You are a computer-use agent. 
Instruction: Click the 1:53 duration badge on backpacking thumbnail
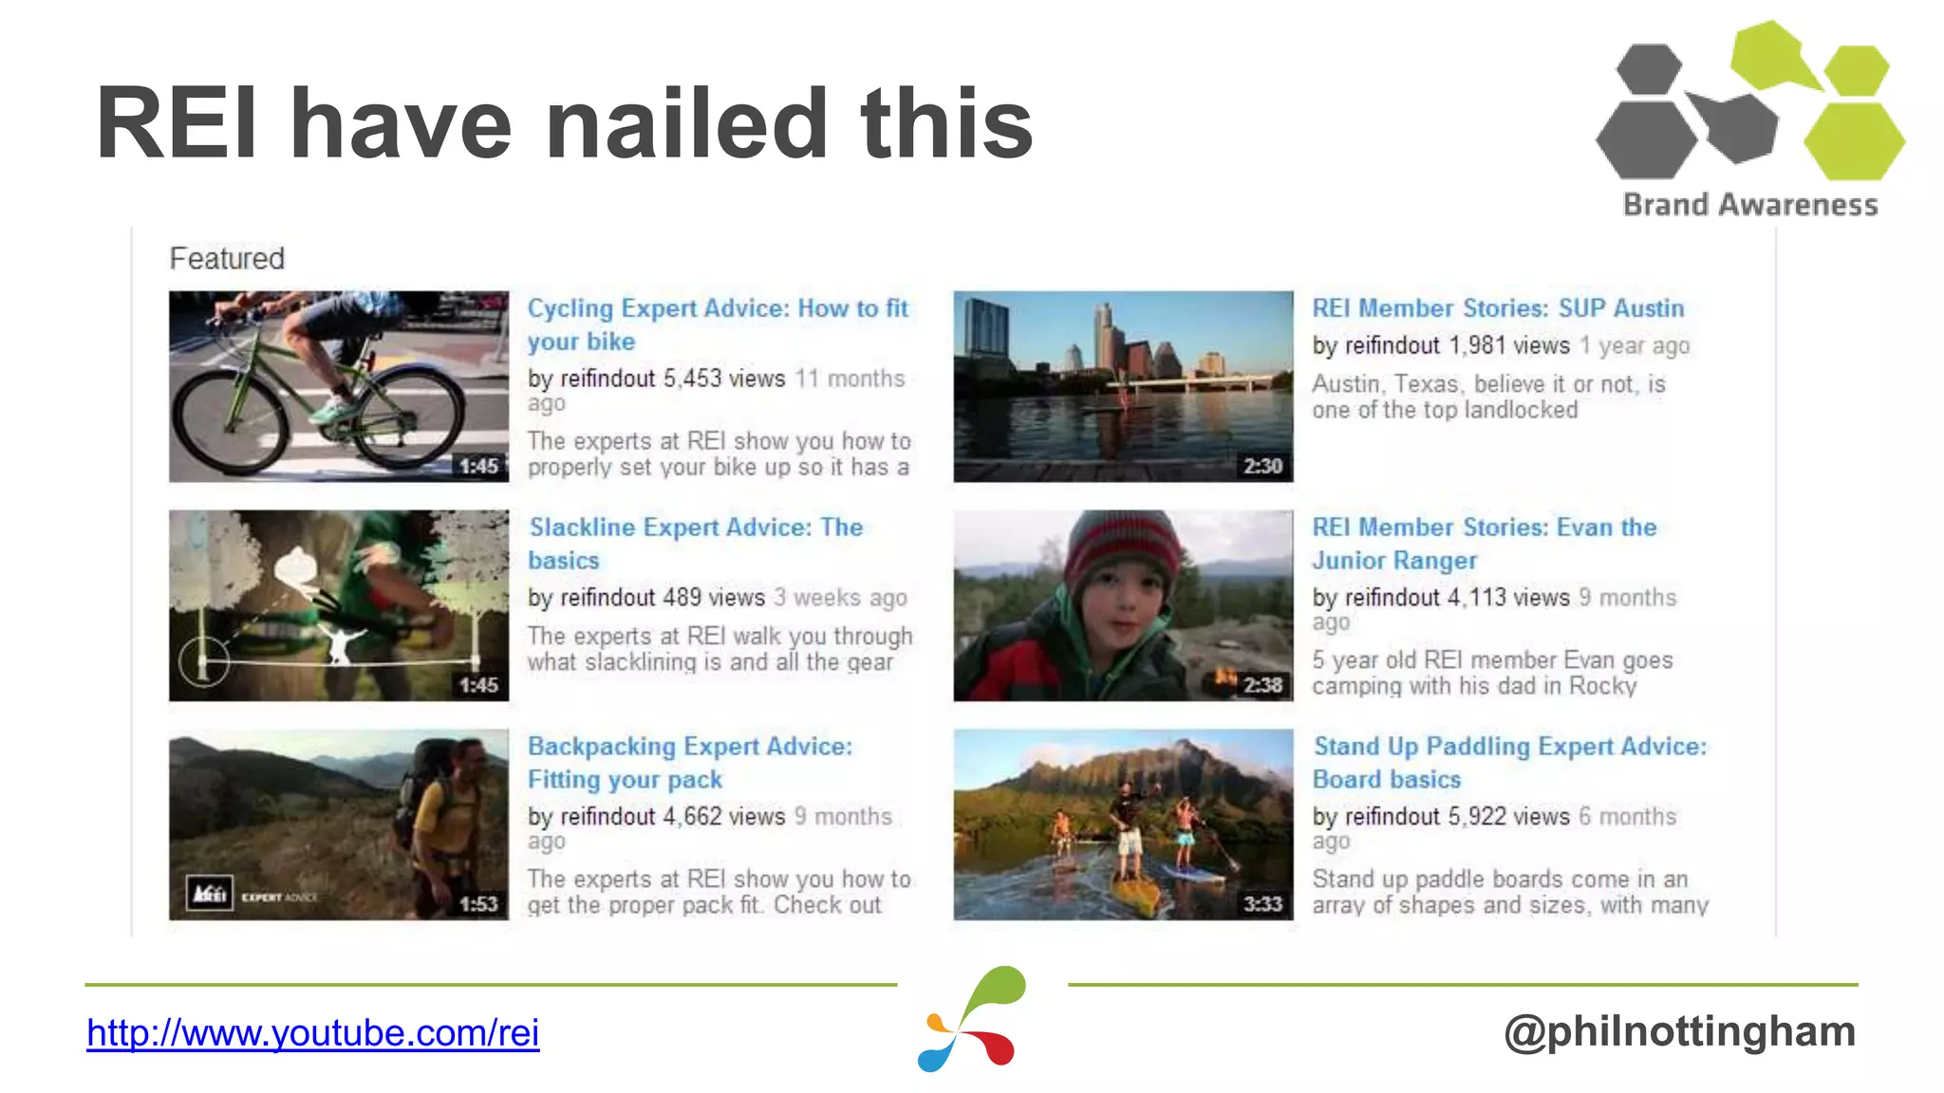(478, 904)
